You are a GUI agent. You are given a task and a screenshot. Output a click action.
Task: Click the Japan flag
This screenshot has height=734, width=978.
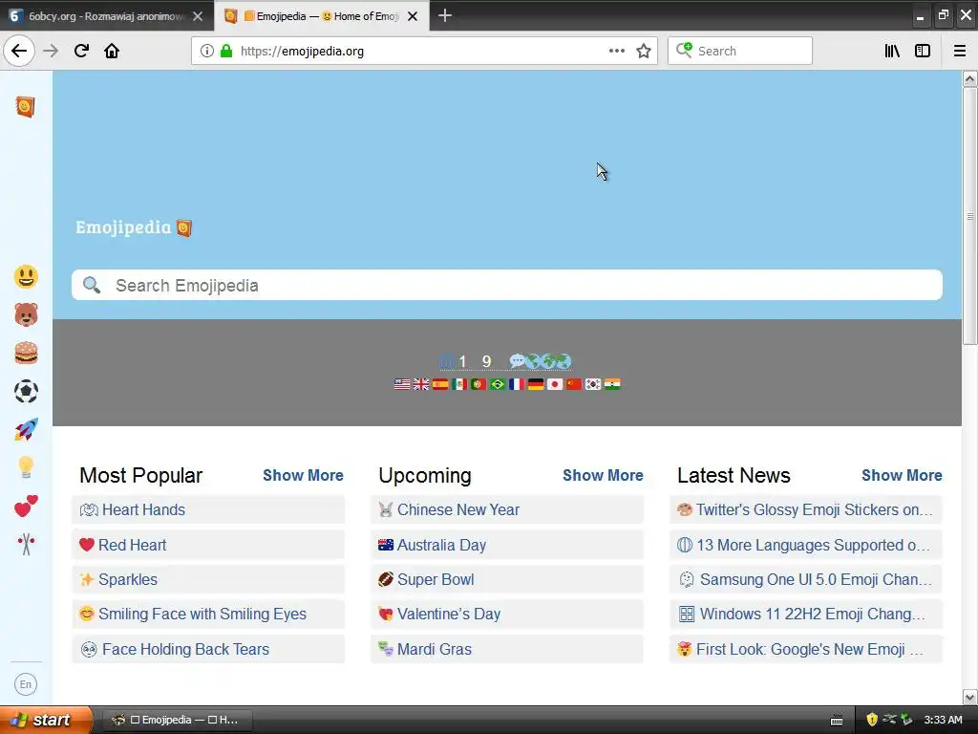click(555, 384)
